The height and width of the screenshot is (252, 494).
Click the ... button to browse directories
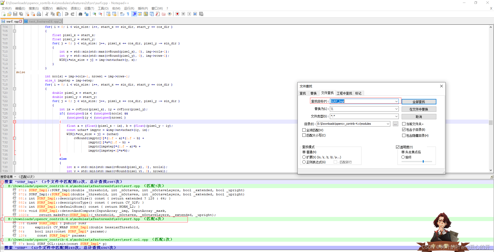click(x=395, y=124)
